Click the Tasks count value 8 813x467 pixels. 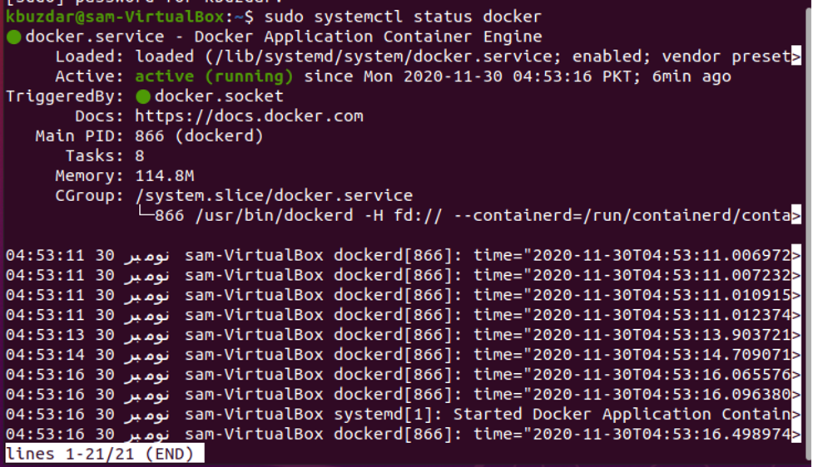[x=140, y=156]
